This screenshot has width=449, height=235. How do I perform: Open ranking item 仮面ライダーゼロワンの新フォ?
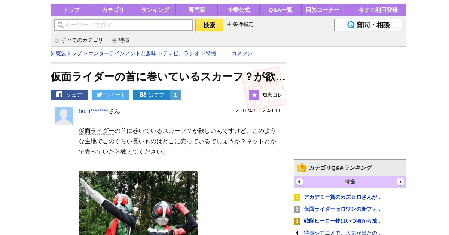[x=343, y=209]
